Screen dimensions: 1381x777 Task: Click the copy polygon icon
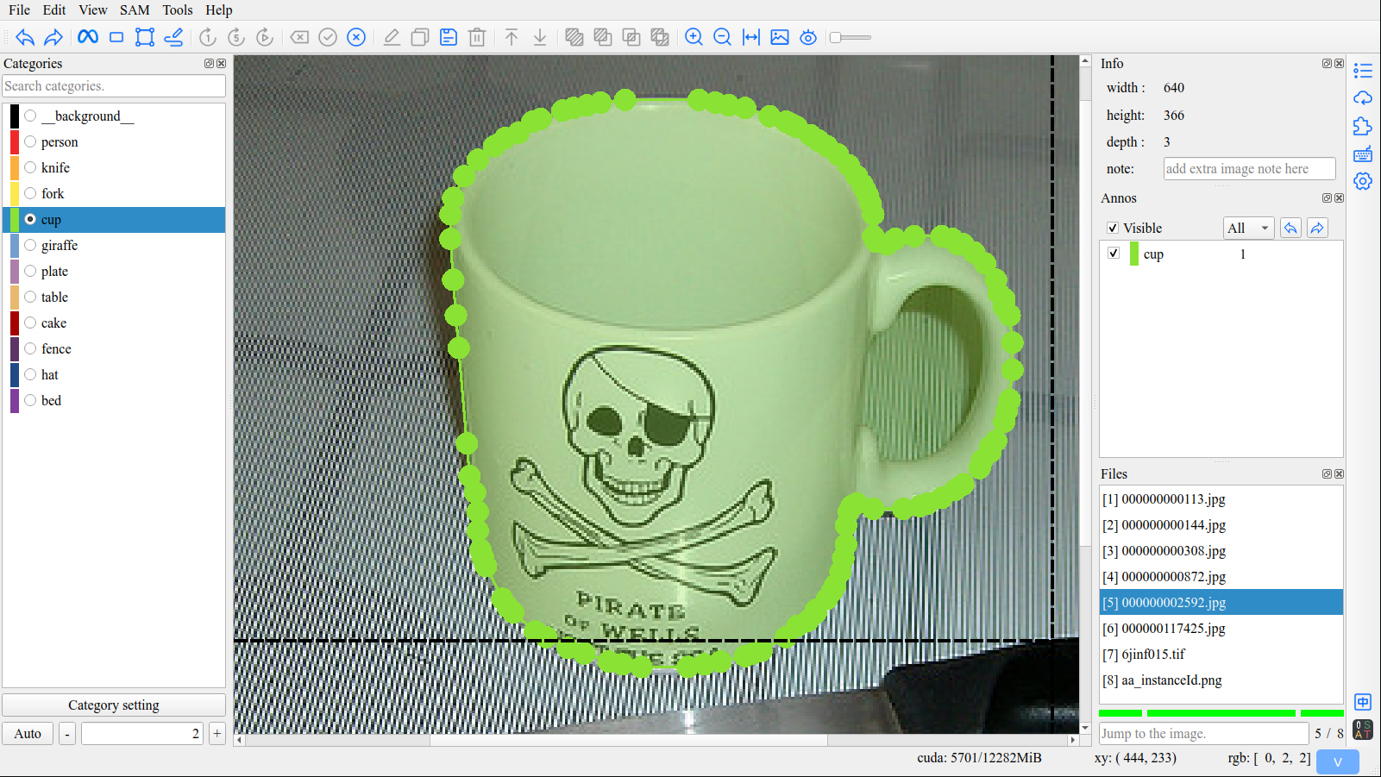point(420,37)
